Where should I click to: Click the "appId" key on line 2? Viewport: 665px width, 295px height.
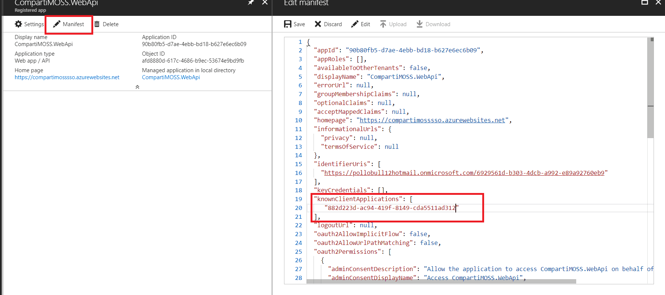coord(326,50)
